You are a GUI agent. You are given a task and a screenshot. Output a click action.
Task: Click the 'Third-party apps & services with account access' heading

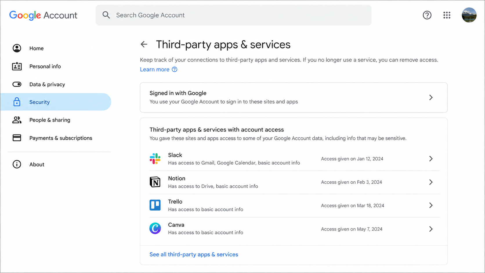pos(217,130)
